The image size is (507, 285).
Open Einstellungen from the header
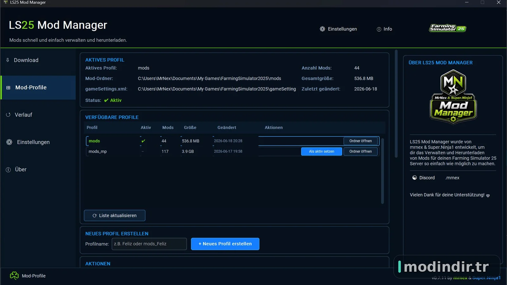coord(338,29)
